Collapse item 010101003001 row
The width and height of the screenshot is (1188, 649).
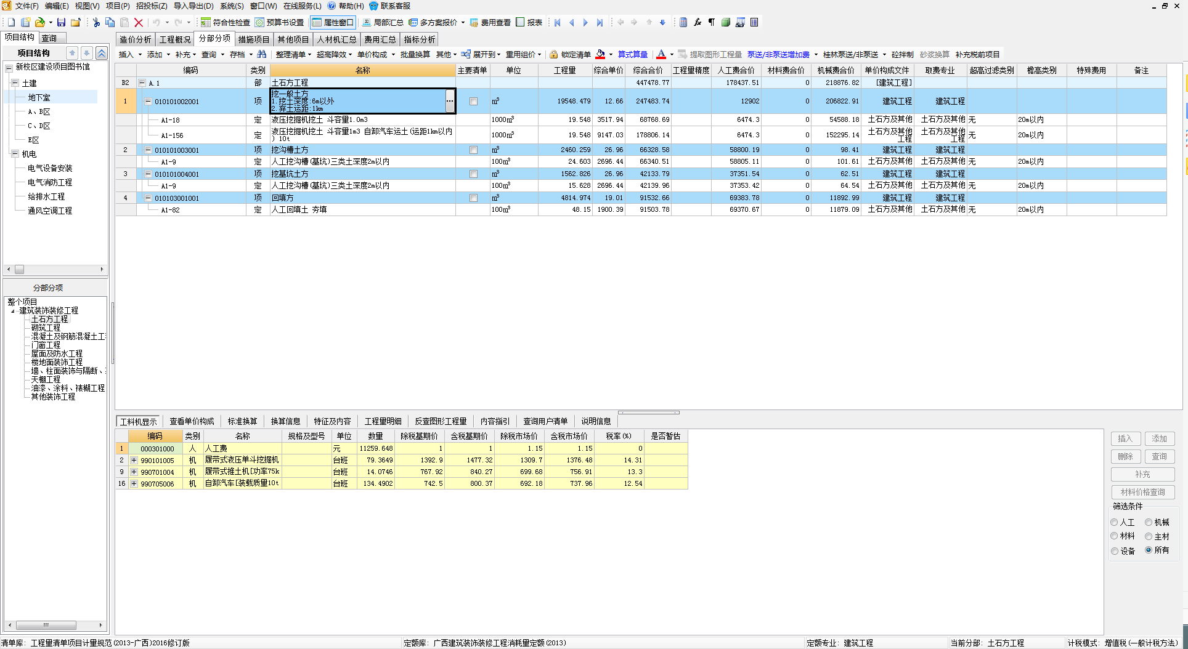[x=148, y=150]
